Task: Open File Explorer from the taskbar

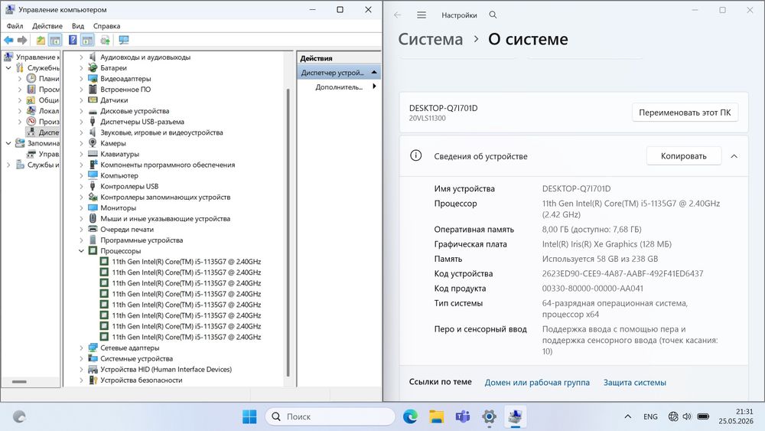Action: pos(436,416)
